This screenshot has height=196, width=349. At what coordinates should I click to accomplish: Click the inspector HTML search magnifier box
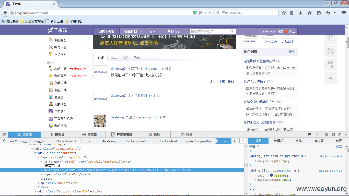[x=243, y=141]
